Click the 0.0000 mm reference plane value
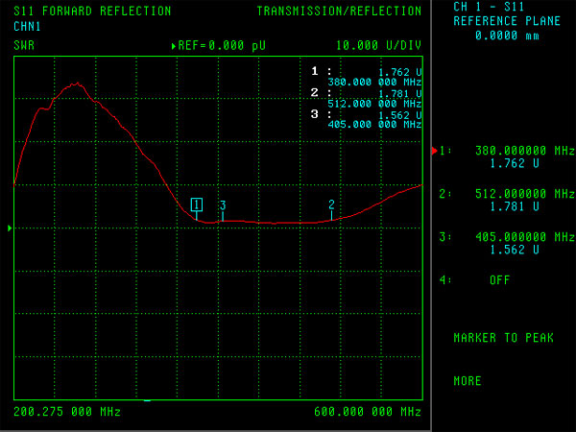This screenshot has width=576, height=432. tap(507, 36)
